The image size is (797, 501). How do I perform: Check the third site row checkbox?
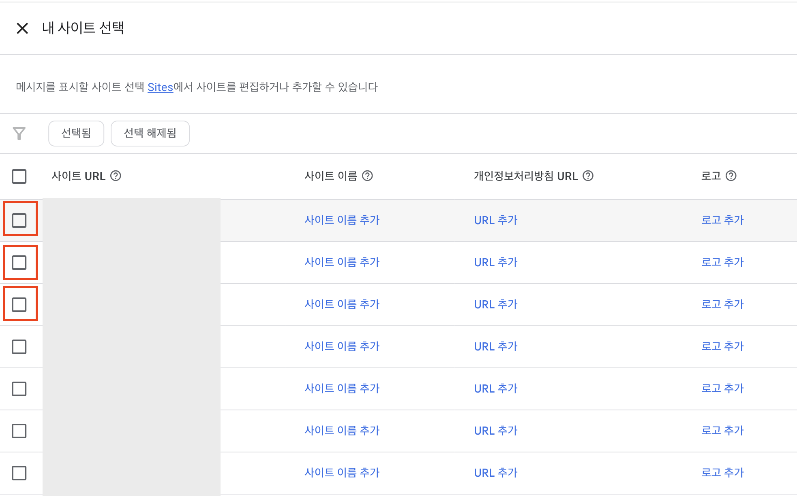pos(19,305)
